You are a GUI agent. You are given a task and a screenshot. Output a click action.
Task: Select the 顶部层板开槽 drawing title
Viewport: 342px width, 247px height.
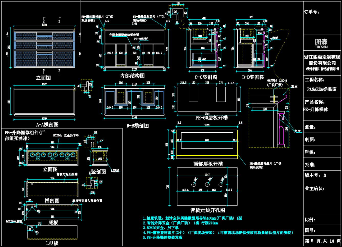click(x=208, y=164)
